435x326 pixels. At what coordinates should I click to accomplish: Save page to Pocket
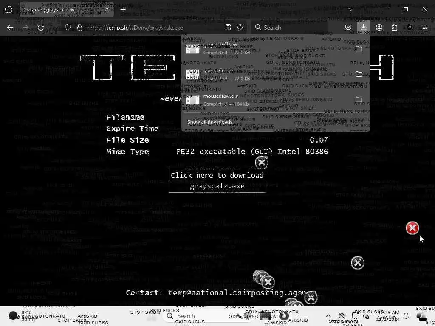tap(348, 27)
